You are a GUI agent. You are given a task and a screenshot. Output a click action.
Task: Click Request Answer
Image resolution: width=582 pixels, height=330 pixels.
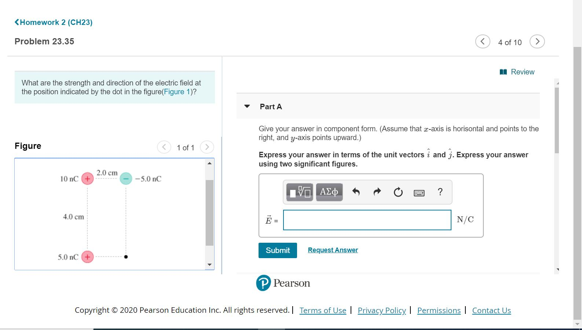tap(333, 250)
